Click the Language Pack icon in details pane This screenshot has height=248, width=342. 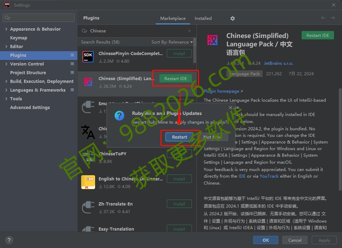212,40
